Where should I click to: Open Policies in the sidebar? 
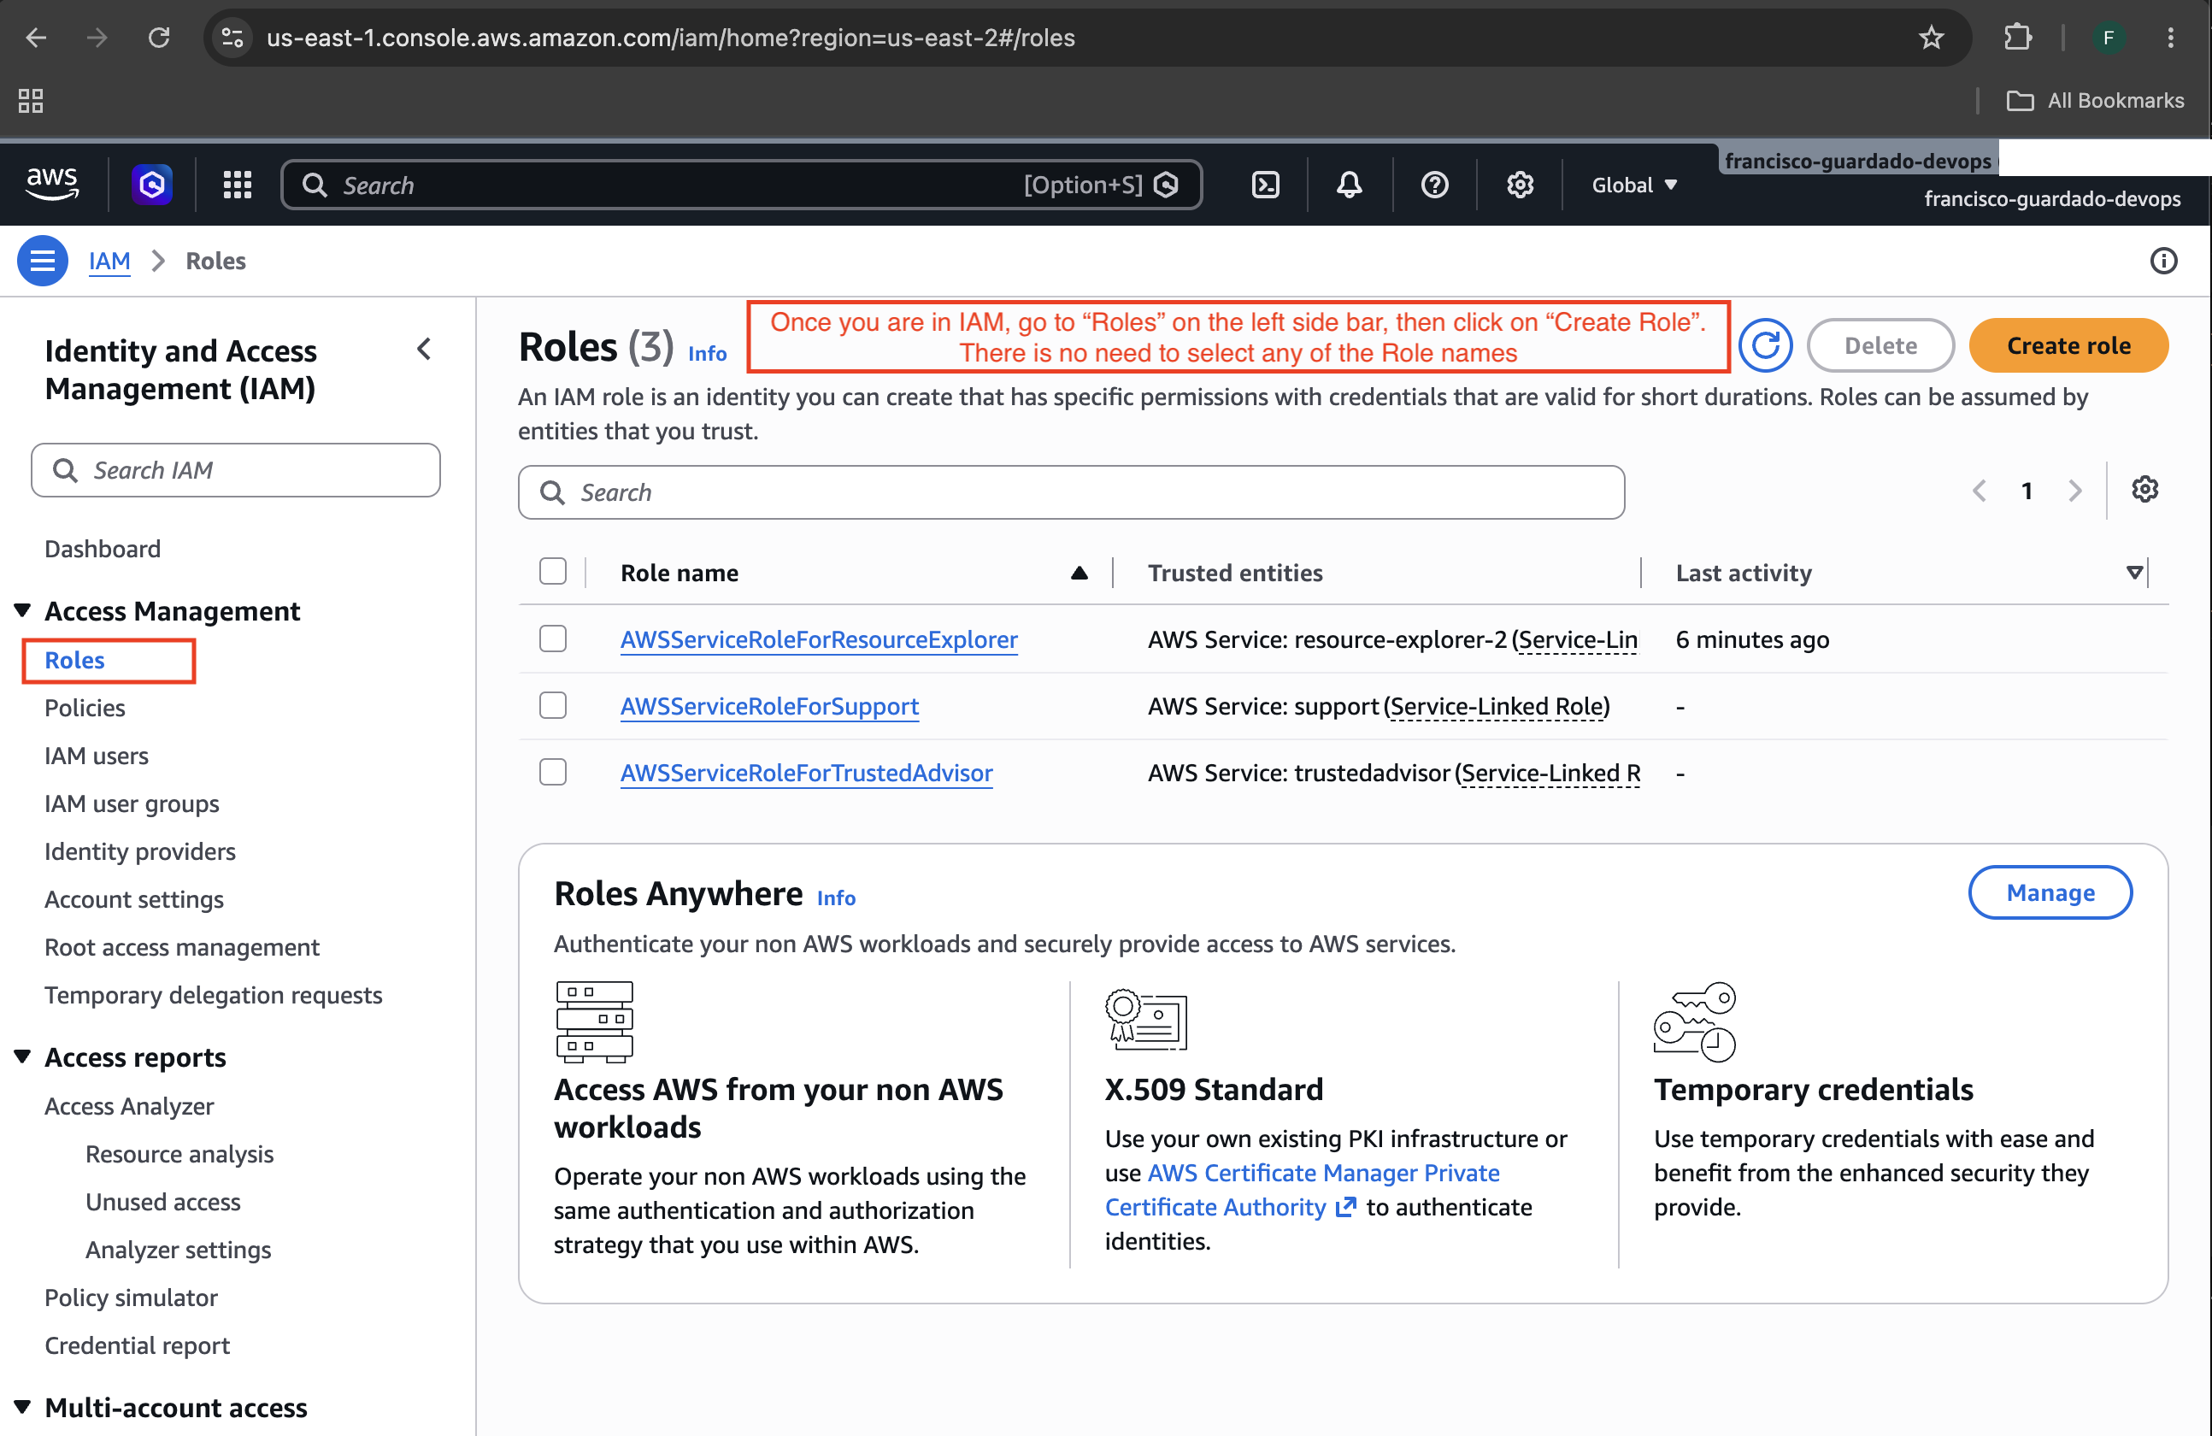coord(85,707)
